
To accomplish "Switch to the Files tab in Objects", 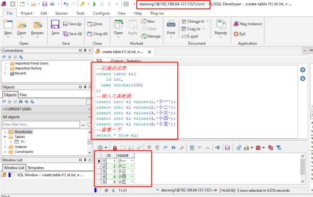I will [23, 95].
